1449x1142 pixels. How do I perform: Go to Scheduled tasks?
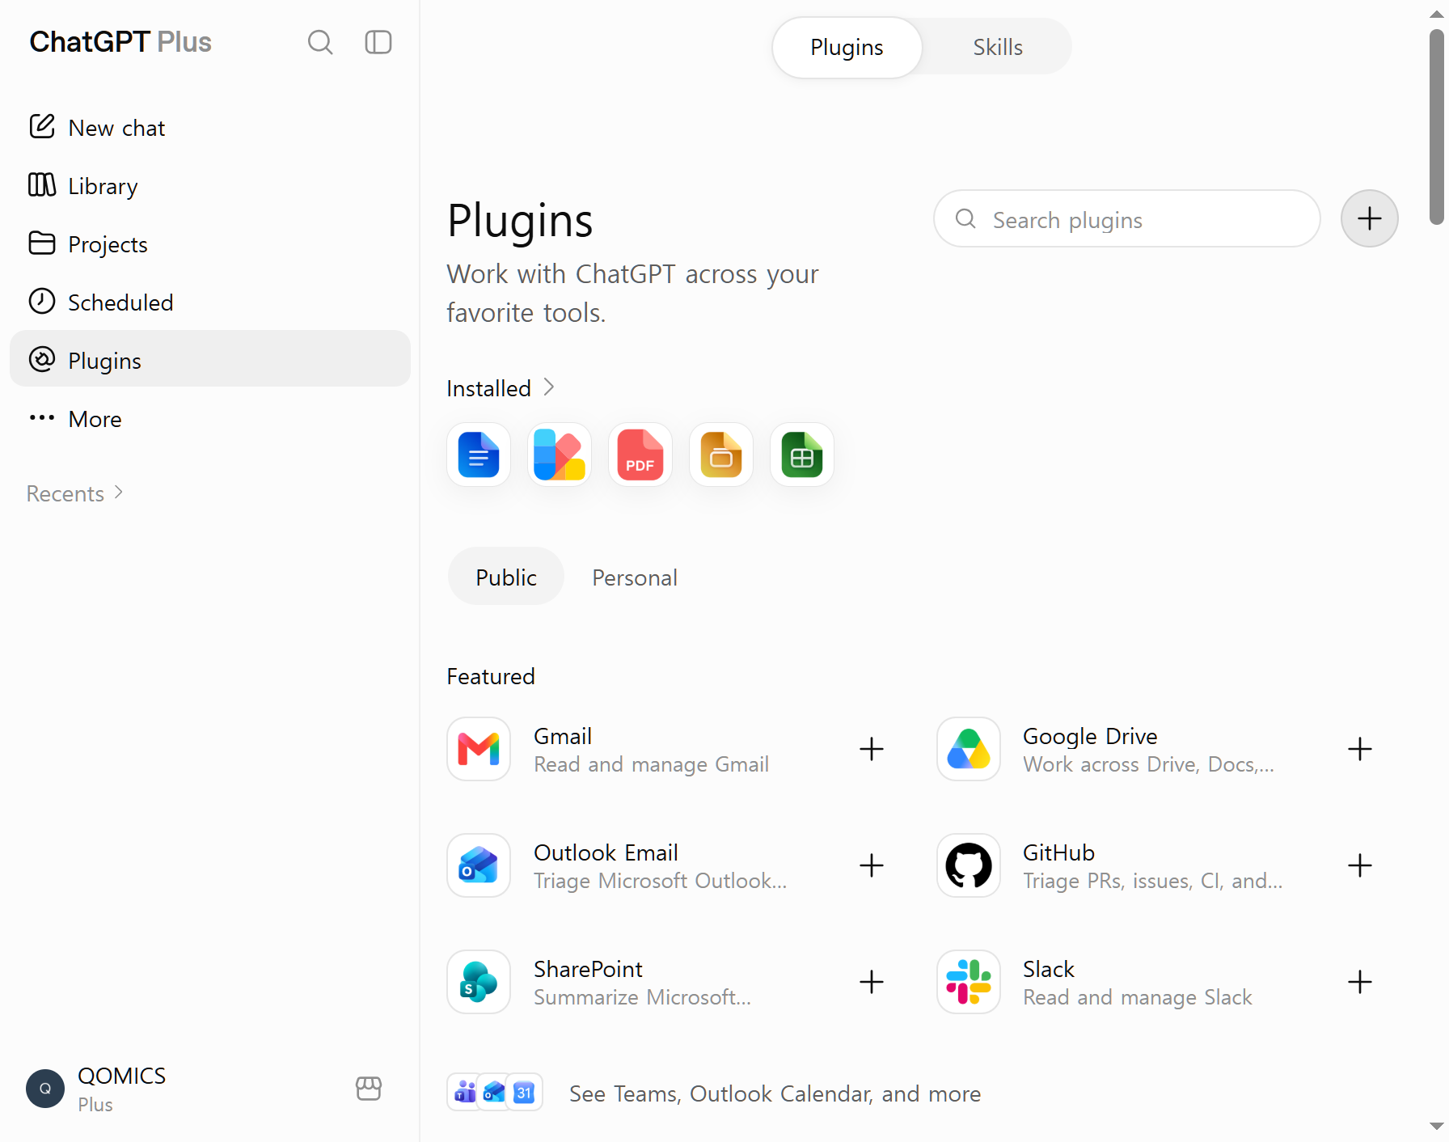tap(210, 302)
